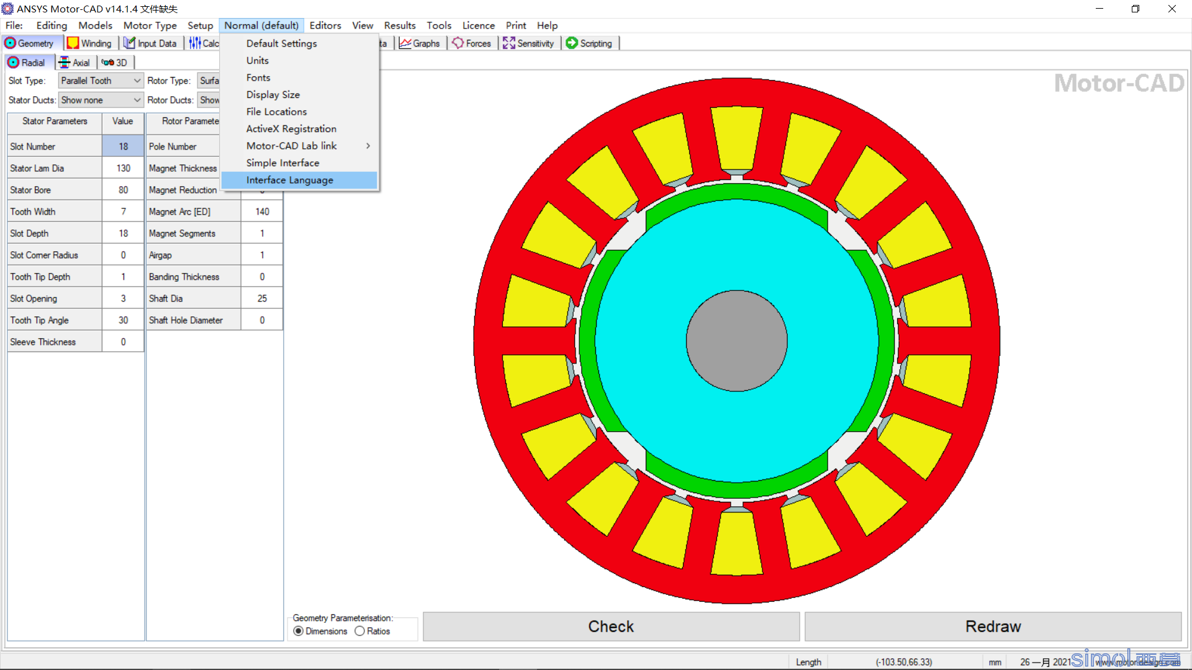
Task: Open the Slot Type dropdown
Action: pyautogui.click(x=101, y=81)
